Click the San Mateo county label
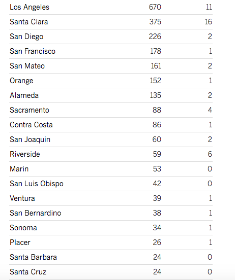 27,66
